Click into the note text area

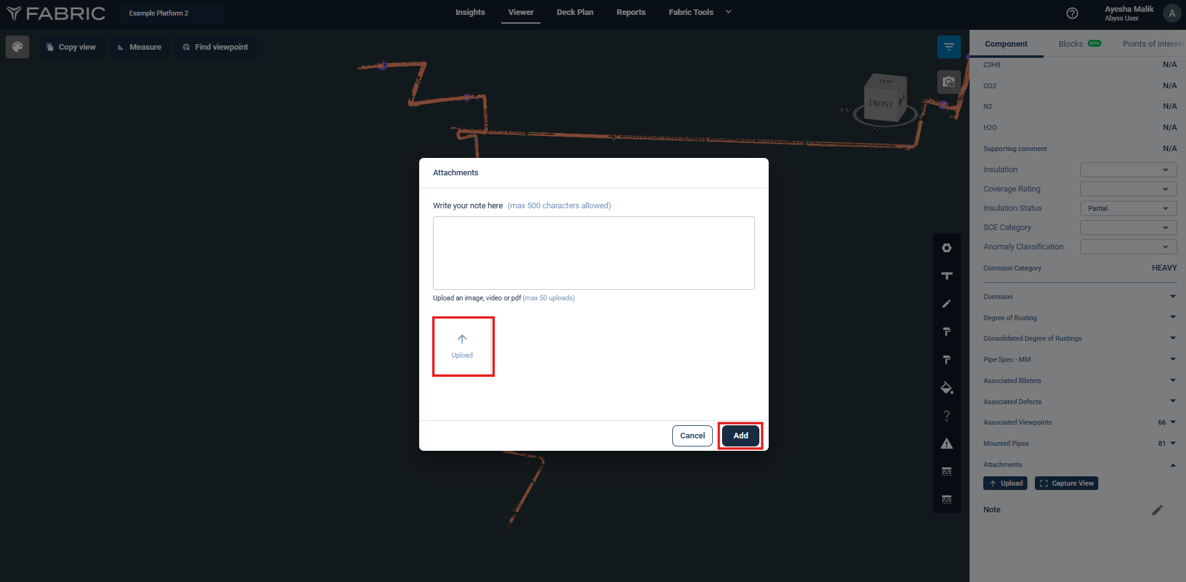coord(593,253)
